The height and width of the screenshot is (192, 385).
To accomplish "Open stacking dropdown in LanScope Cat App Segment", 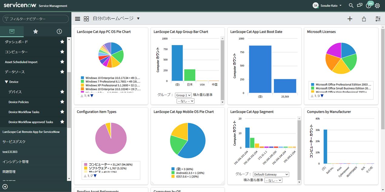I will [x=273, y=180].
